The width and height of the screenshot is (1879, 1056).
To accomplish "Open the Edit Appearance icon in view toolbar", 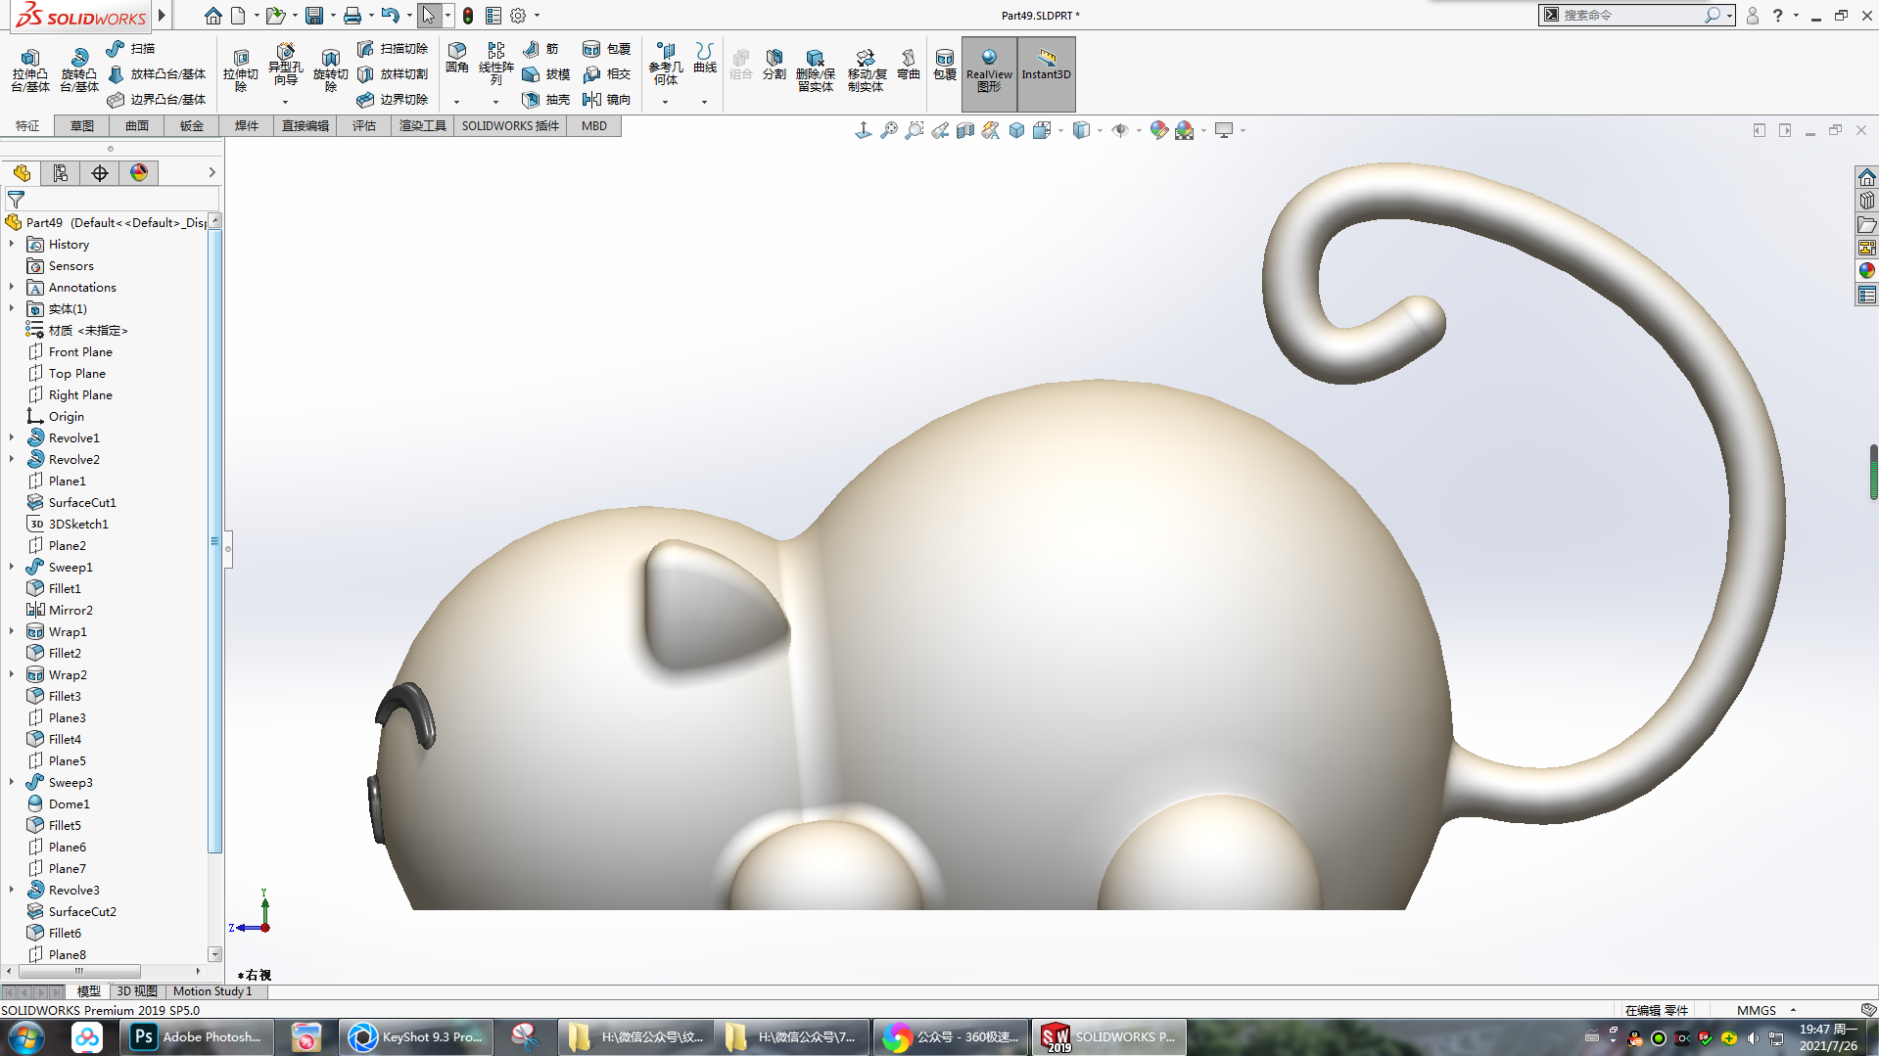I will point(1158,130).
